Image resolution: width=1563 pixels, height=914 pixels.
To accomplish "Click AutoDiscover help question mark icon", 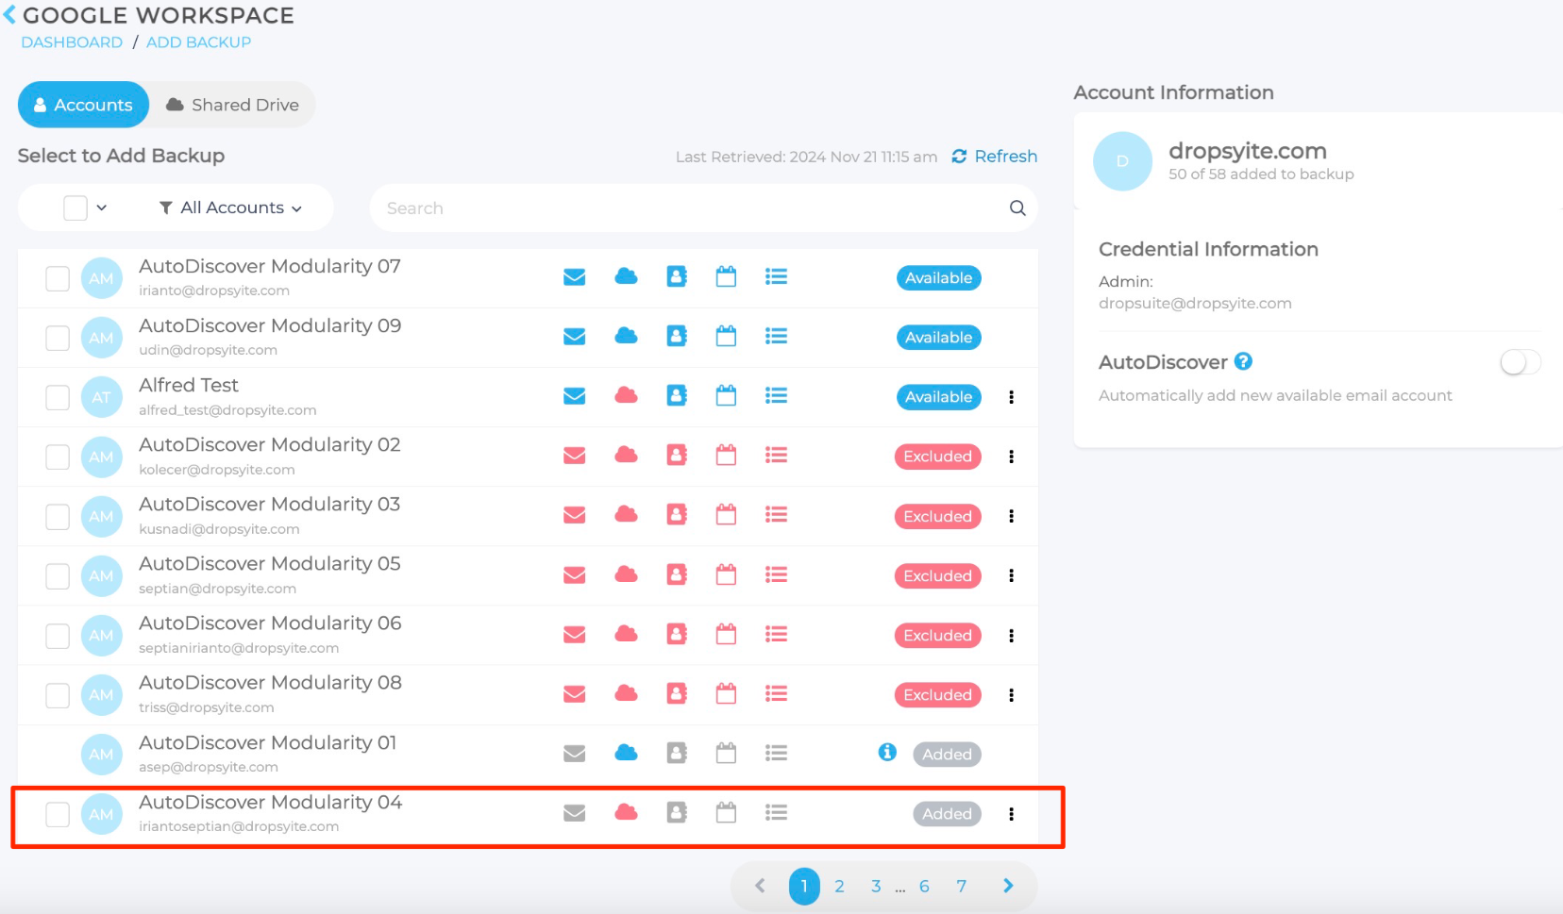I will (x=1243, y=362).
